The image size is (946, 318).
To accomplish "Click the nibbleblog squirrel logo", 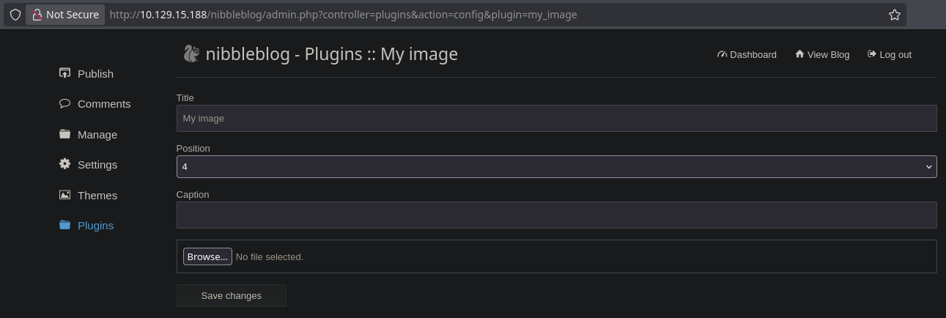I will click(191, 53).
